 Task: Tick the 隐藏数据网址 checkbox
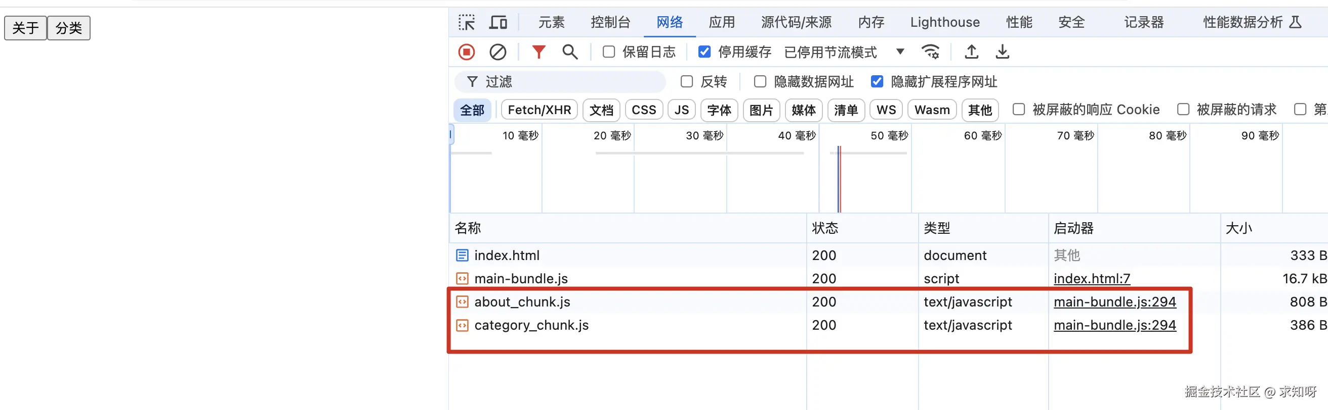pos(760,81)
